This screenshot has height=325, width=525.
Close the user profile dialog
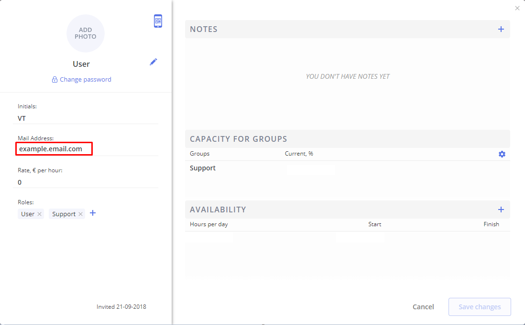click(517, 8)
